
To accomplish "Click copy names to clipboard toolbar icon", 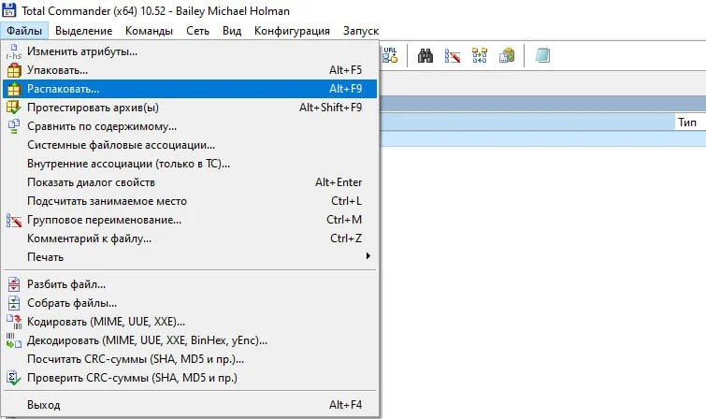I will click(x=507, y=55).
